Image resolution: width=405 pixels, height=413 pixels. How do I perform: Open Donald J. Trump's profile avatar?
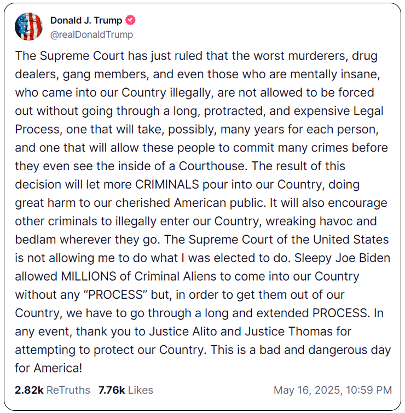[x=28, y=26]
